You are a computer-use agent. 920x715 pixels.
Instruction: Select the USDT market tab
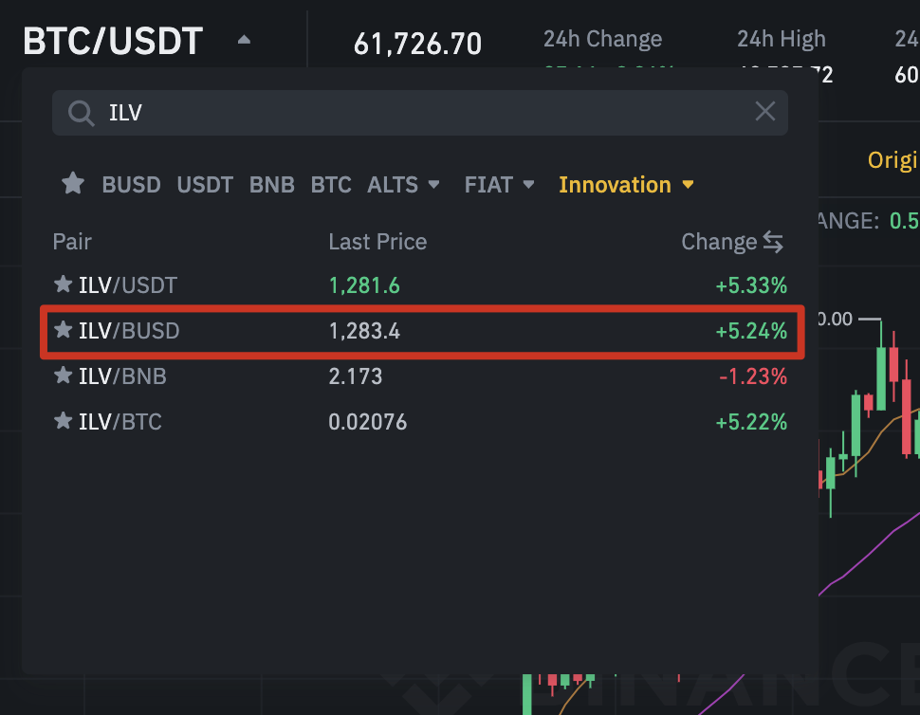204,184
